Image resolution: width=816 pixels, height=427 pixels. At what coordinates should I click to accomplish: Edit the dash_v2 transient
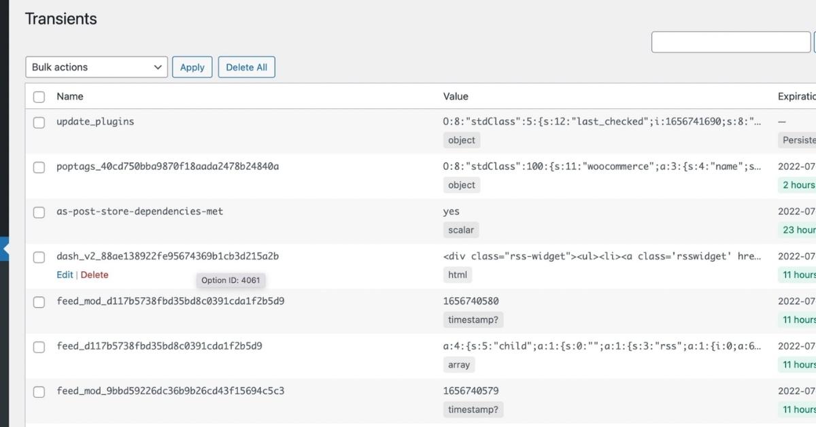click(65, 275)
